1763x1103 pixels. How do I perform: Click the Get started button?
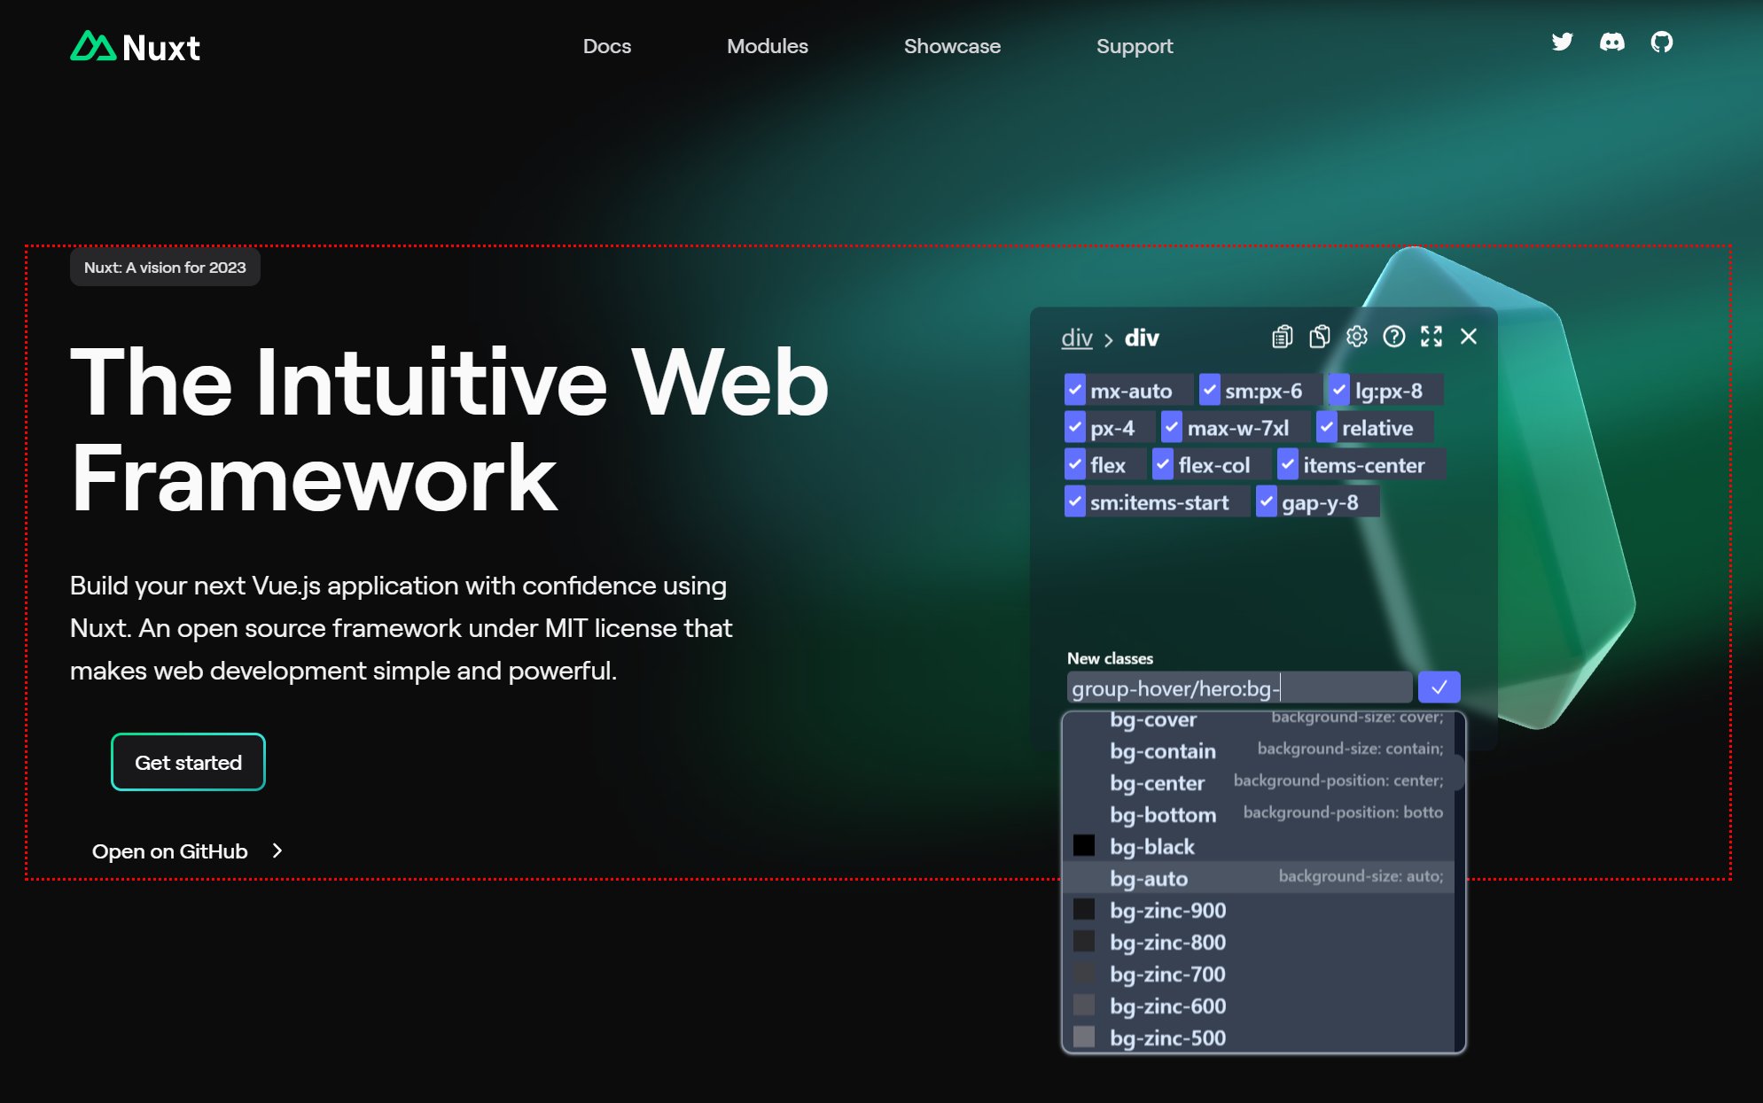click(187, 763)
